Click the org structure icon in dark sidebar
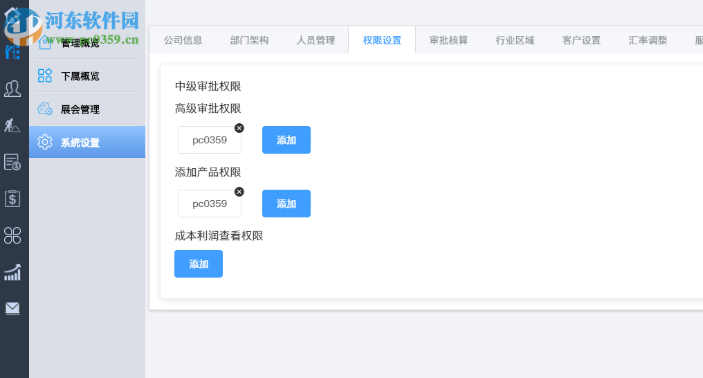 pos(12,52)
